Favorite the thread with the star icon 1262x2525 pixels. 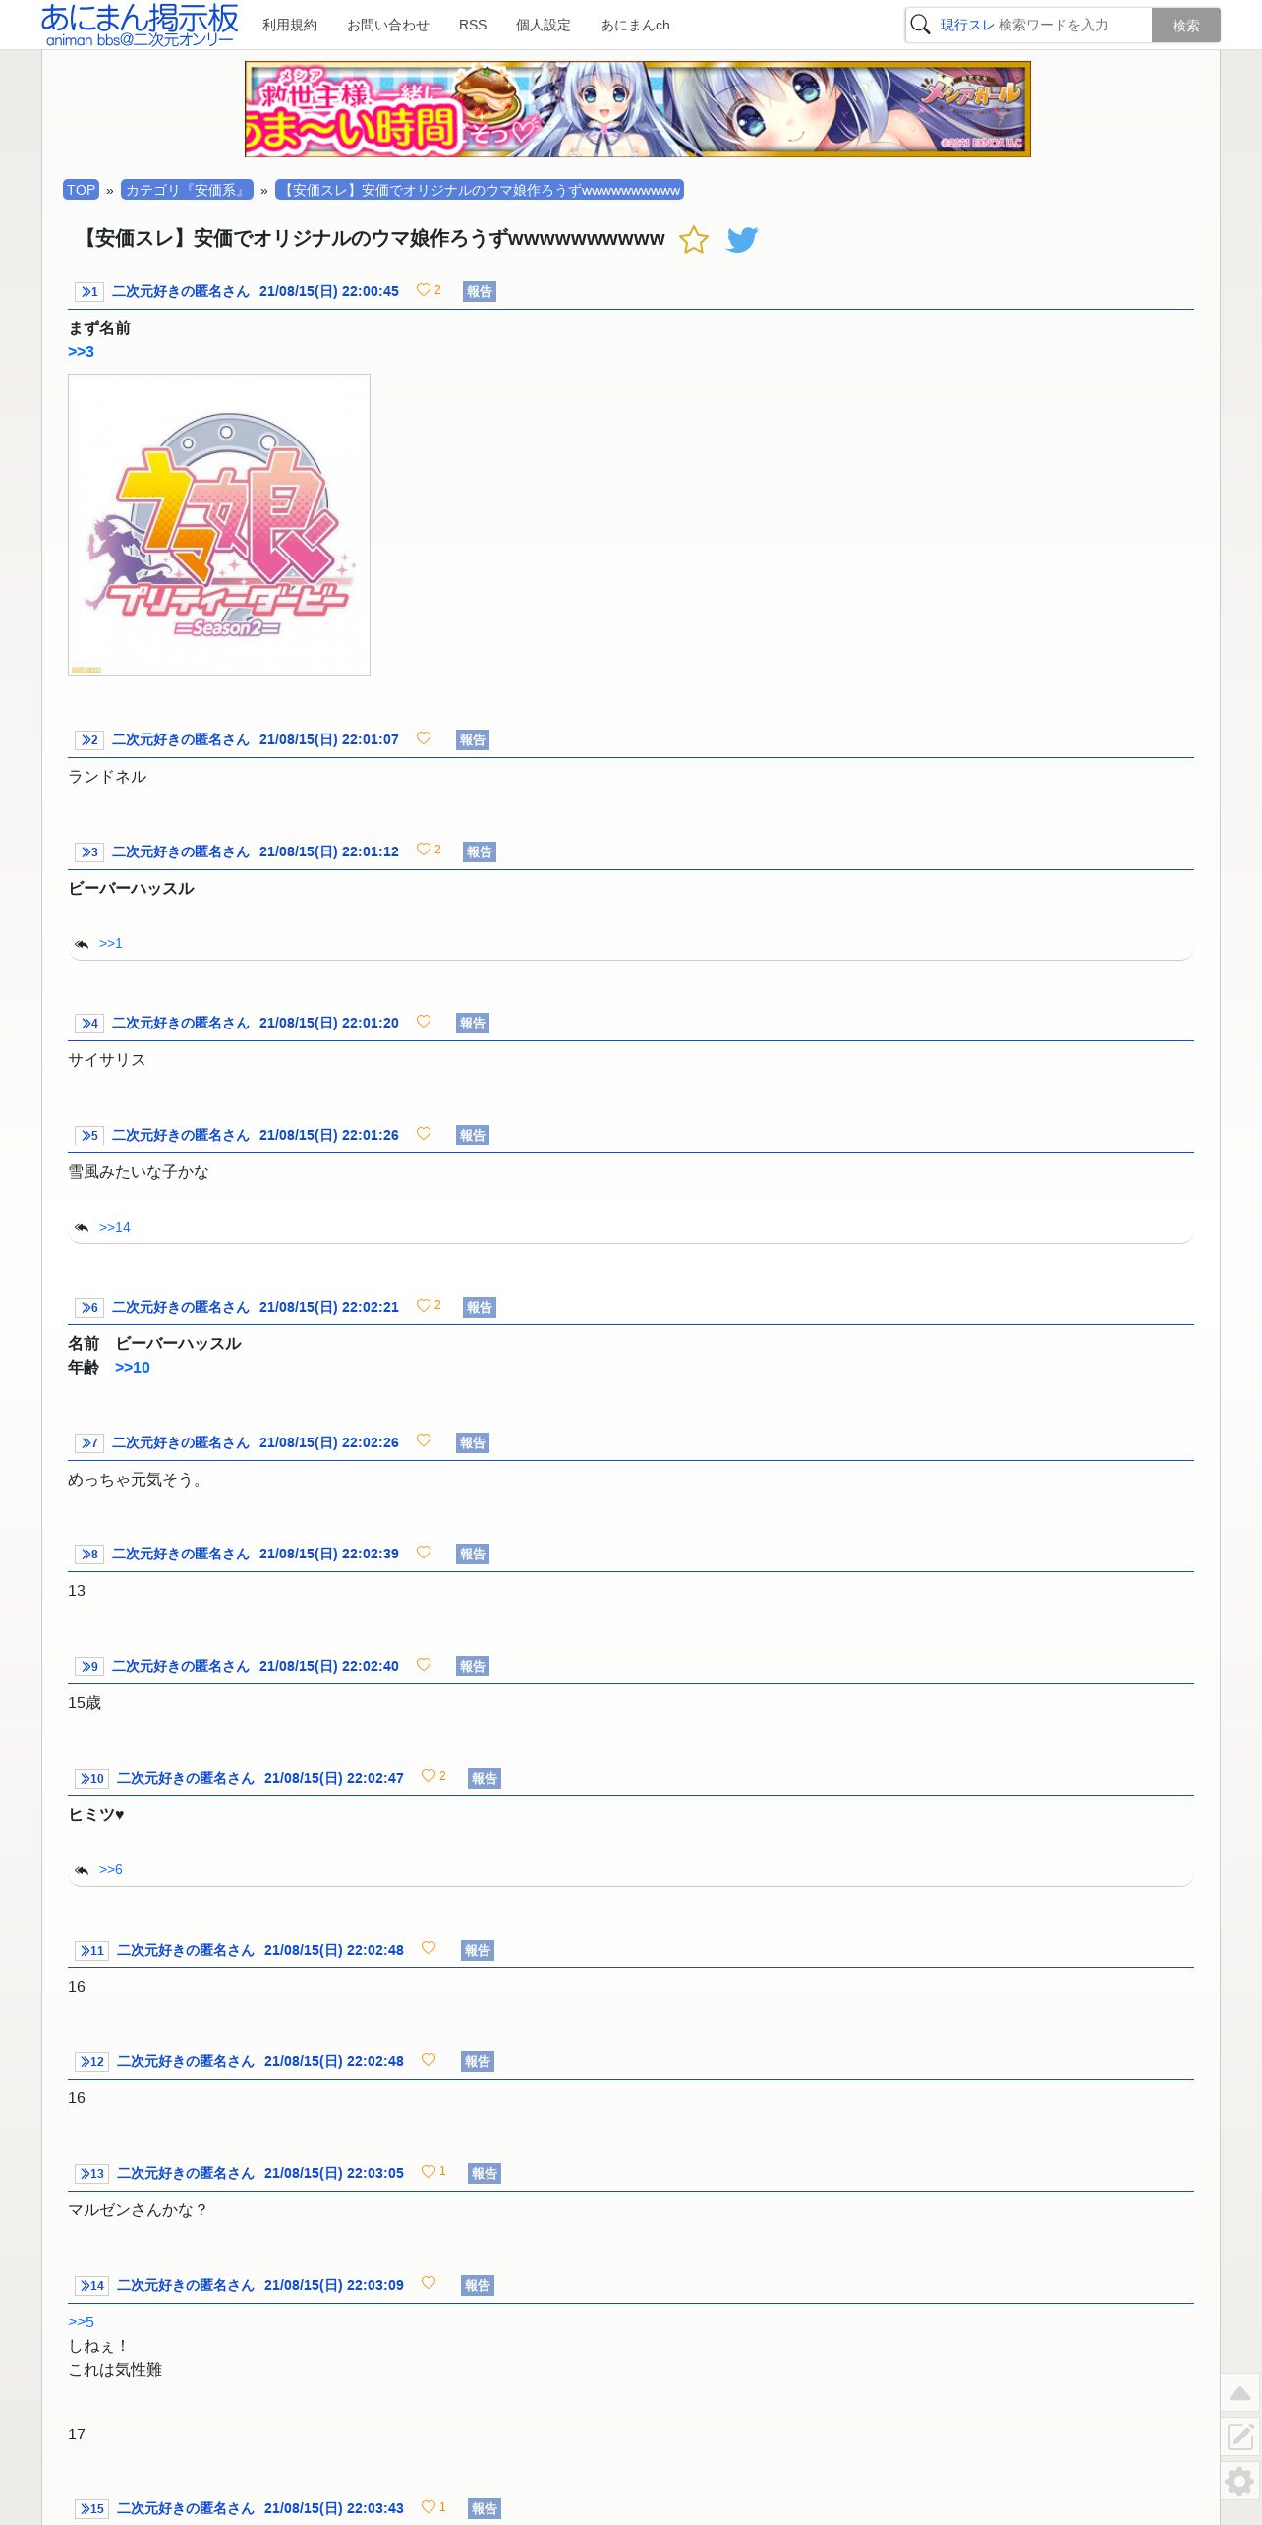(x=693, y=240)
